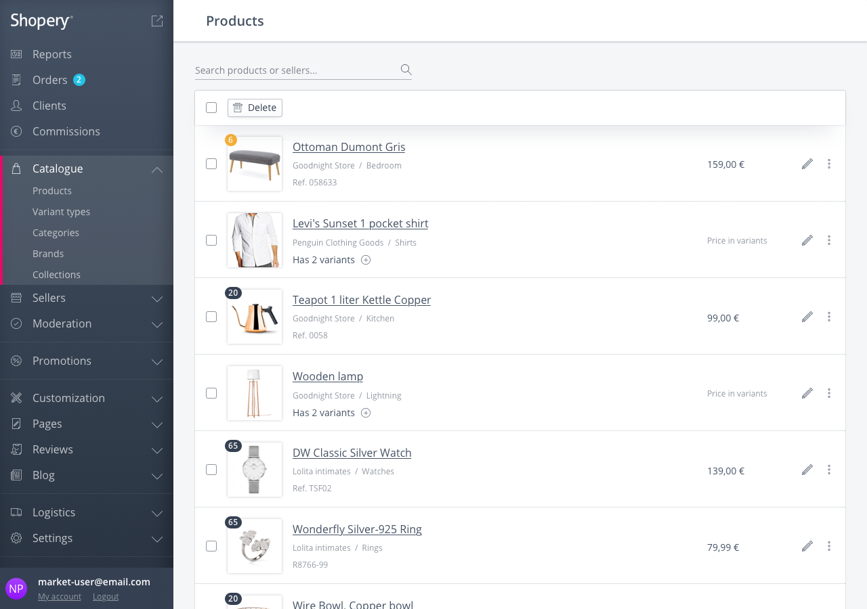The height and width of the screenshot is (609, 867).
Task: Open the Commissions section
Action: coord(66,131)
